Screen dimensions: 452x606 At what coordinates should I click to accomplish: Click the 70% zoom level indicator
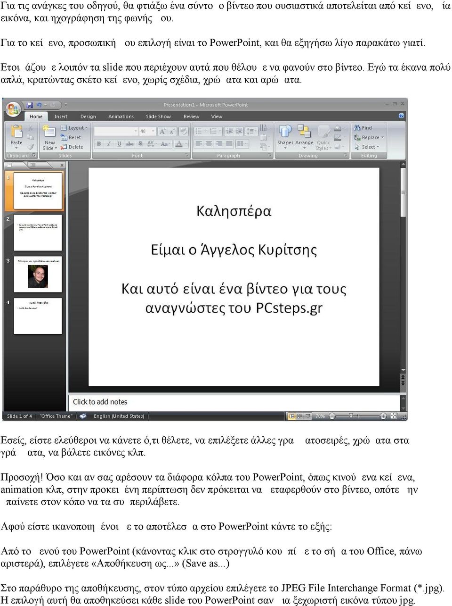pyautogui.click(x=320, y=416)
